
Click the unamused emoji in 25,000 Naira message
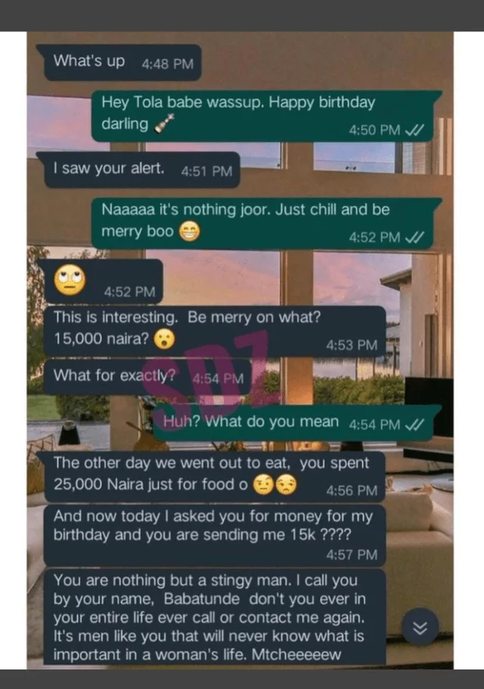click(x=286, y=485)
